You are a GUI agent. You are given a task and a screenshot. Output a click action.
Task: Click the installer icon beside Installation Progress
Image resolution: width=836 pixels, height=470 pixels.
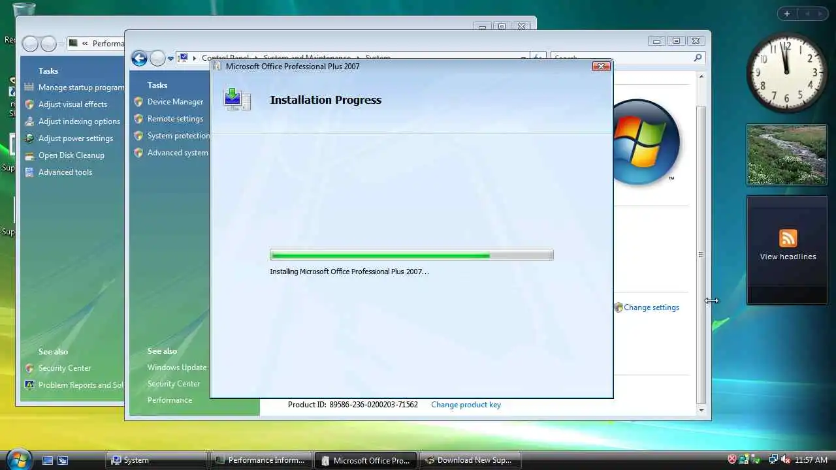236,99
